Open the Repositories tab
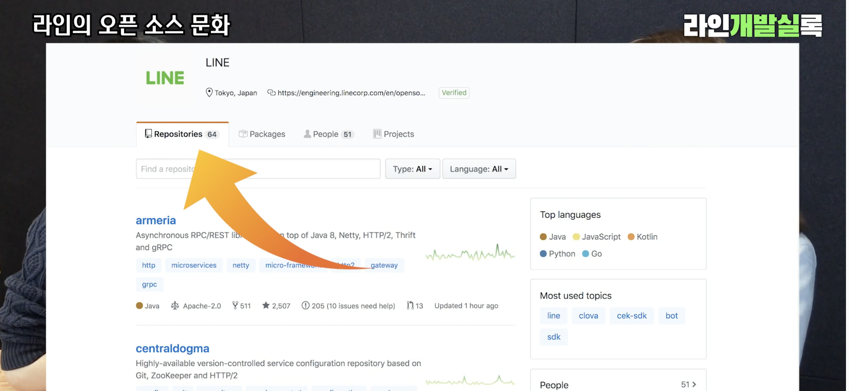Viewport: 849px width, 391px height. tap(182, 134)
